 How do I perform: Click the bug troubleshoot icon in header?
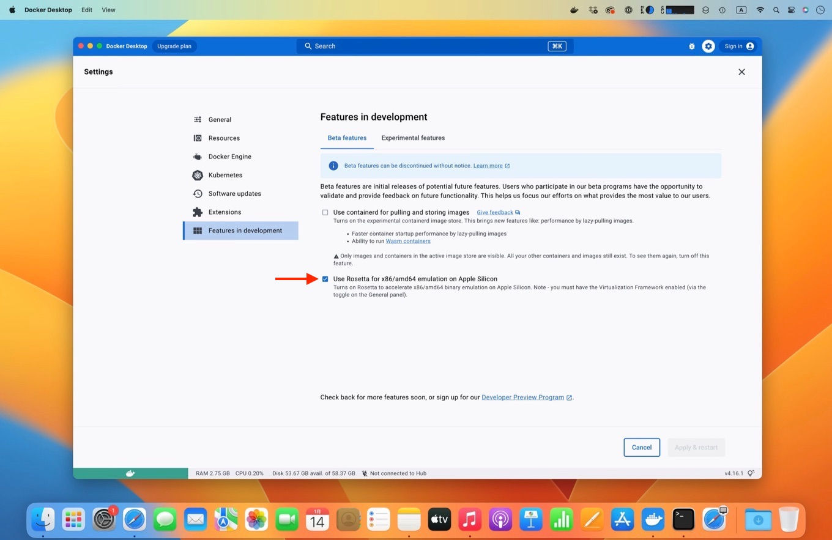pos(692,46)
